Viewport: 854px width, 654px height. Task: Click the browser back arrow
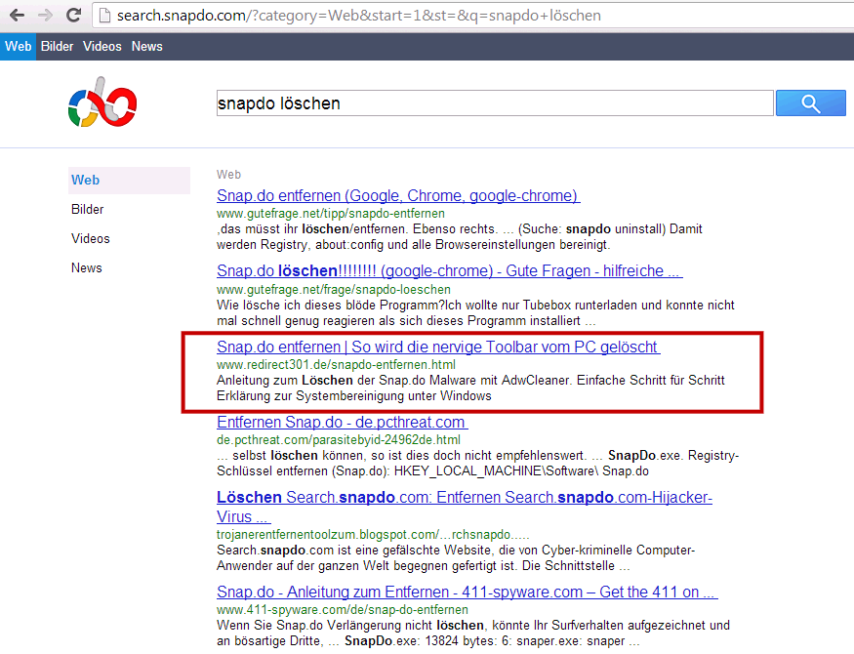pos(17,16)
